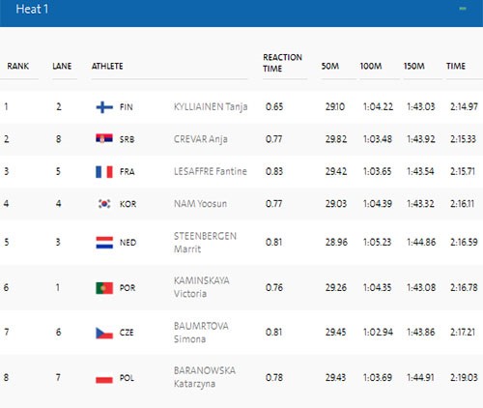Screen dimensions: 483x408
Task: Click the France flag icon
Action: click(104, 172)
